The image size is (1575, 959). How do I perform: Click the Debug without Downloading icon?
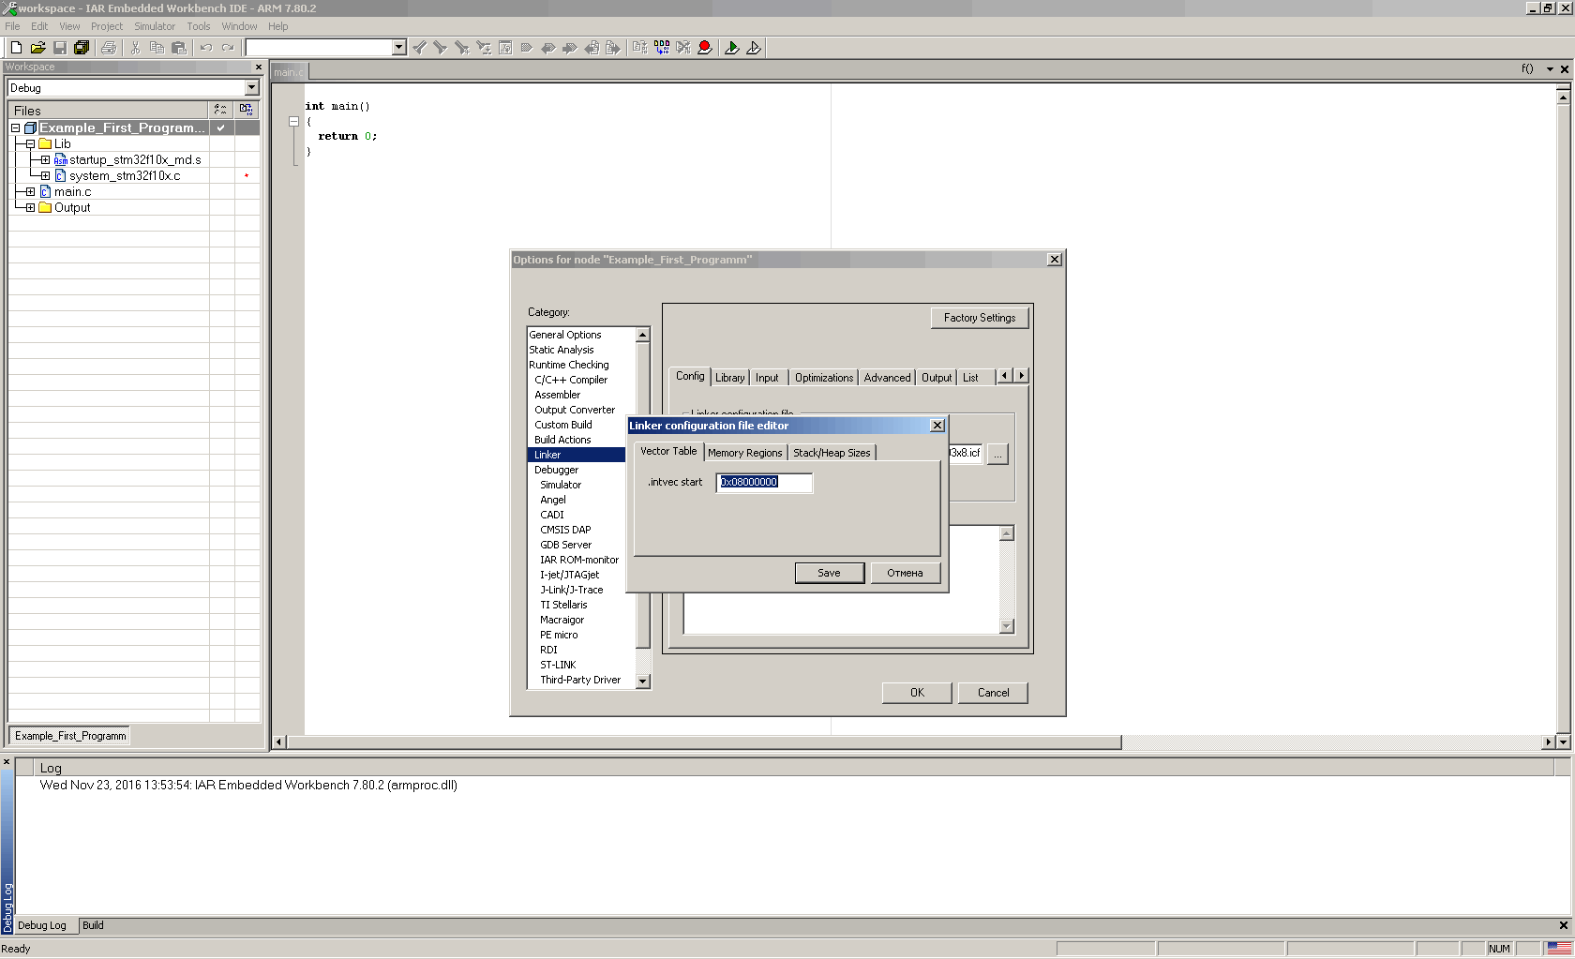pos(754,48)
